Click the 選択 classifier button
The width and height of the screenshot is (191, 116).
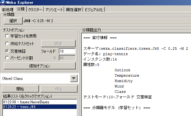click(x=13, y=21)
